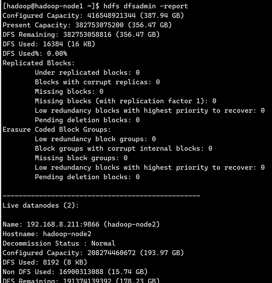Click Block groups with corrupt internal blocks
The image size is (272, 283).
coord(123,148)
